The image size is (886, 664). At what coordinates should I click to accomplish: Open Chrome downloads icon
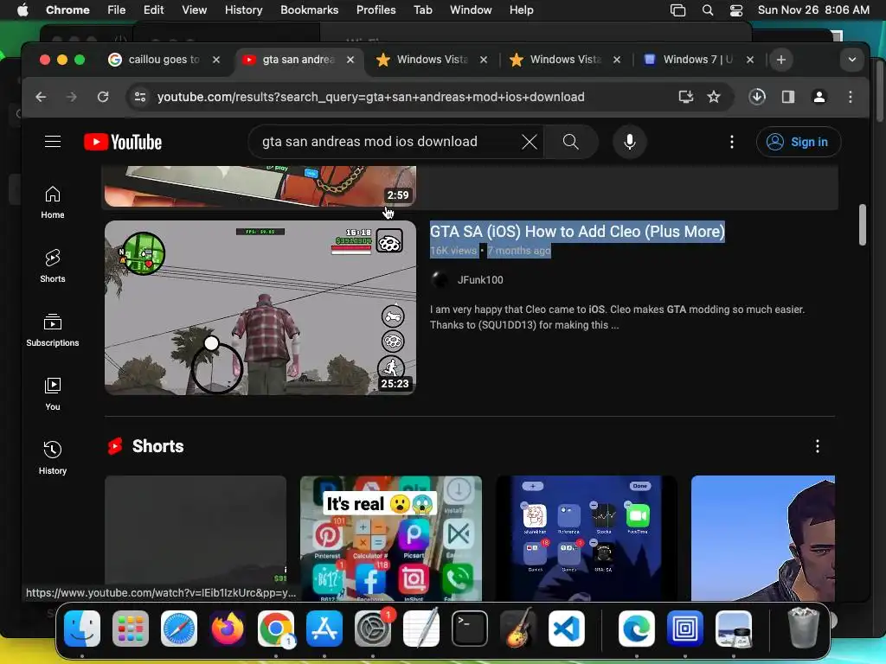(757, 97)
